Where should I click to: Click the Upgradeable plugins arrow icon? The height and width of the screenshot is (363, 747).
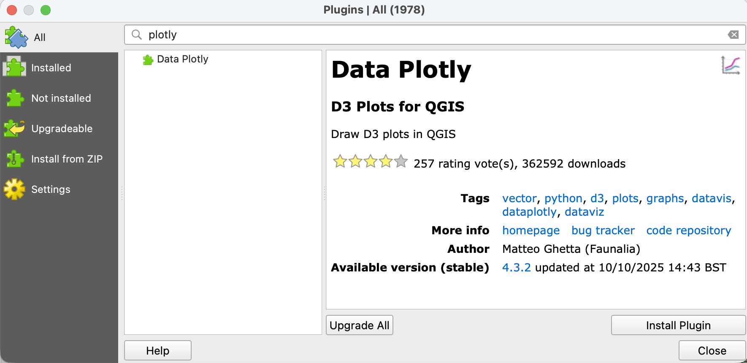[15, 128]
